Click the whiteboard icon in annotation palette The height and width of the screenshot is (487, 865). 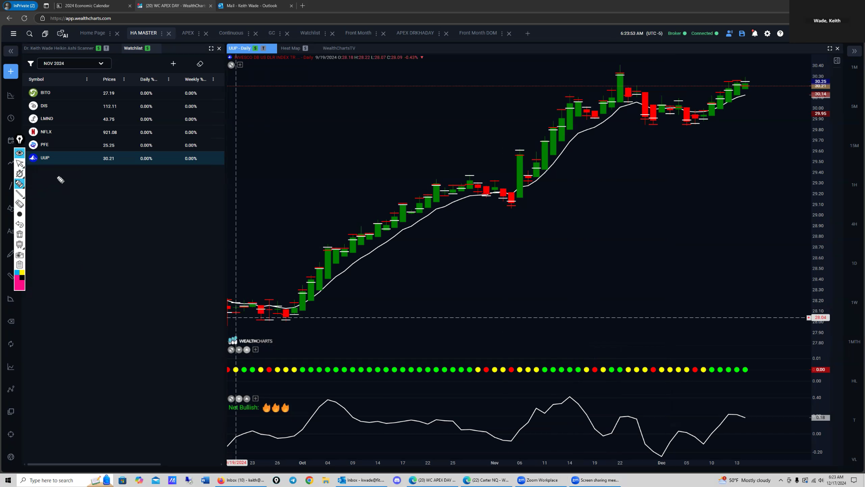click(19, 244)
